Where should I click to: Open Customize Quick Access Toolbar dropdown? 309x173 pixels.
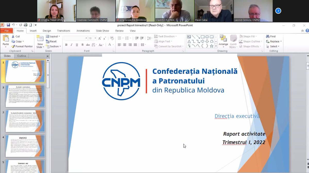(36, 25)
